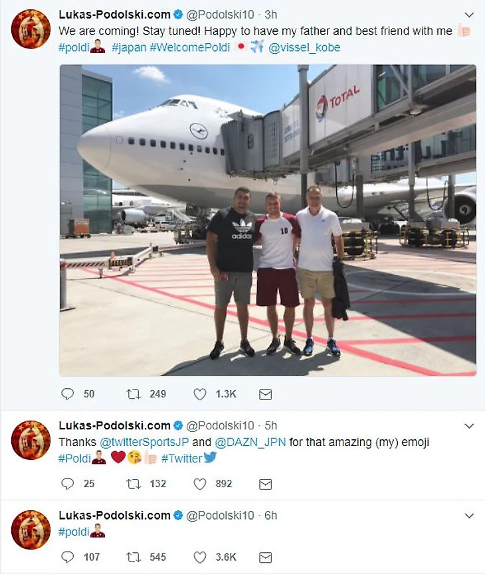485x574 pixels.
Task: Like the tweet with 892 likes
Action: click(x=200, y=484)
